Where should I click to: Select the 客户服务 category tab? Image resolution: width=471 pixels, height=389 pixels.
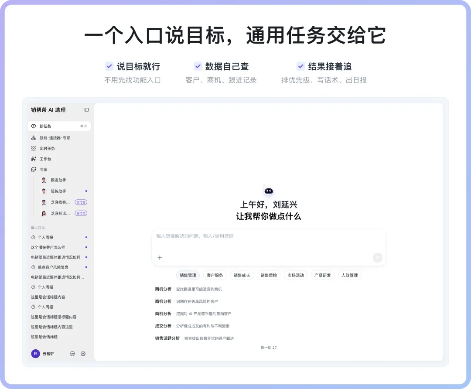tap(215, 275)
